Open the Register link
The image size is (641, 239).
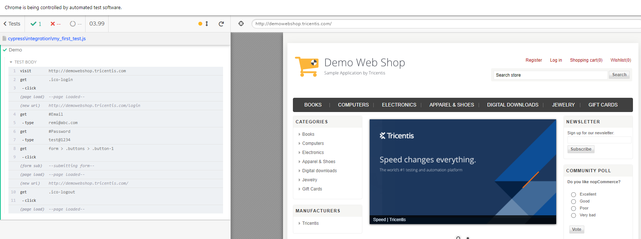[x=534, y=60]
